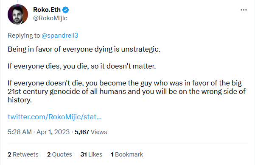255x165 pixels.
Task: Click the 1 Bookmark count
Action: [x=127, y=154]
